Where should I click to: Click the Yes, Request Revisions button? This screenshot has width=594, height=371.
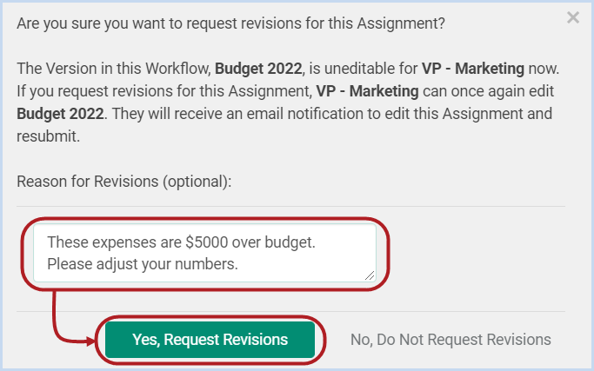(x=210, y=340)
